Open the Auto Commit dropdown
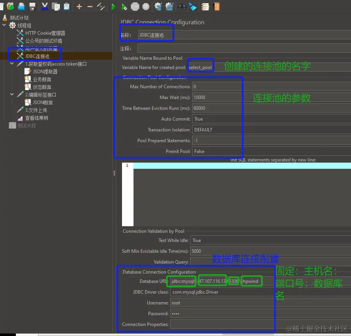 [x=271, y=119]
